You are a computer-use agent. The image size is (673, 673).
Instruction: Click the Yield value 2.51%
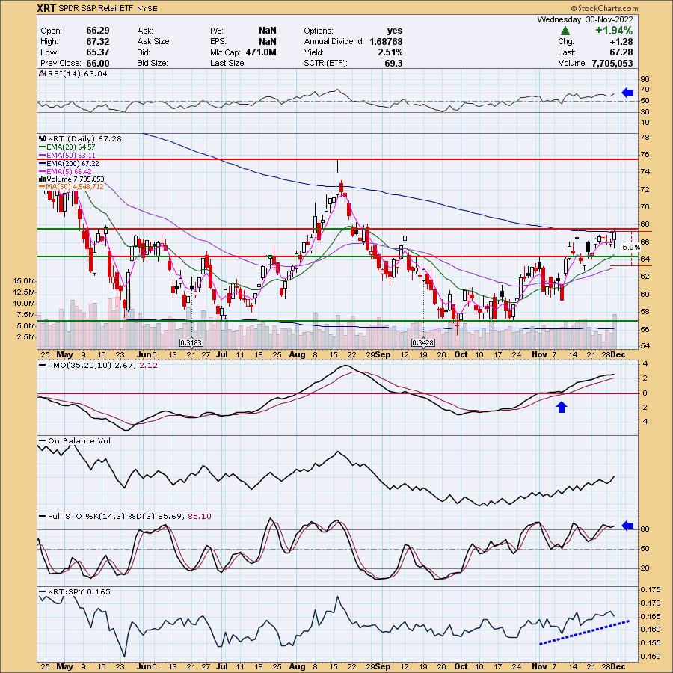[390, 52]
